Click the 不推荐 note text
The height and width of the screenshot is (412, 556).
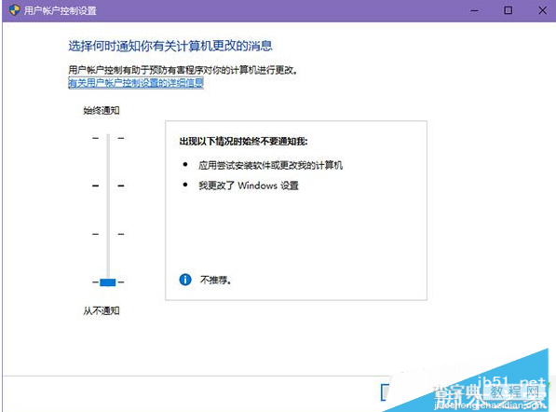click(x=215, y=280)
